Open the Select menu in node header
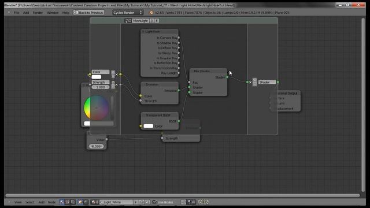Screen dimensions: 370x208 click(x=29, y=202)
